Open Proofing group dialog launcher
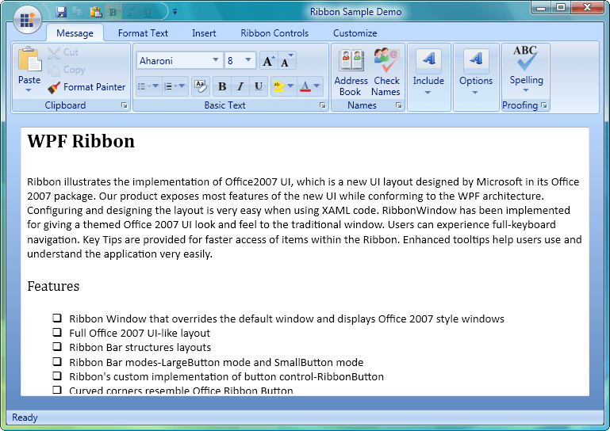610x431 pixels. click(544, 105)
